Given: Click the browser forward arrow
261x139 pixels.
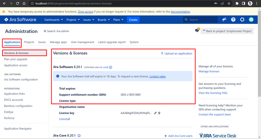Looking at the screenshot, I should pos(11,3).
